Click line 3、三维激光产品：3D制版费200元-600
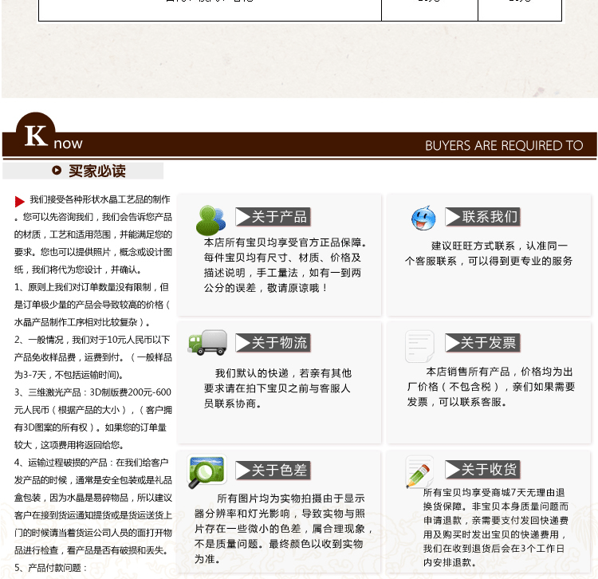The height and width of the screenshot is (579, 598). tap(92, 392)
